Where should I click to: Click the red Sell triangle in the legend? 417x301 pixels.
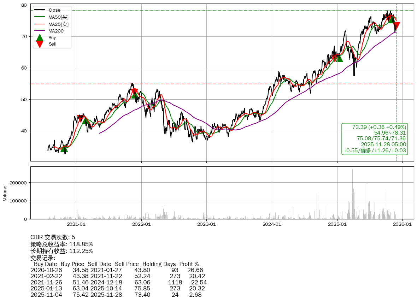pos(40,44)
